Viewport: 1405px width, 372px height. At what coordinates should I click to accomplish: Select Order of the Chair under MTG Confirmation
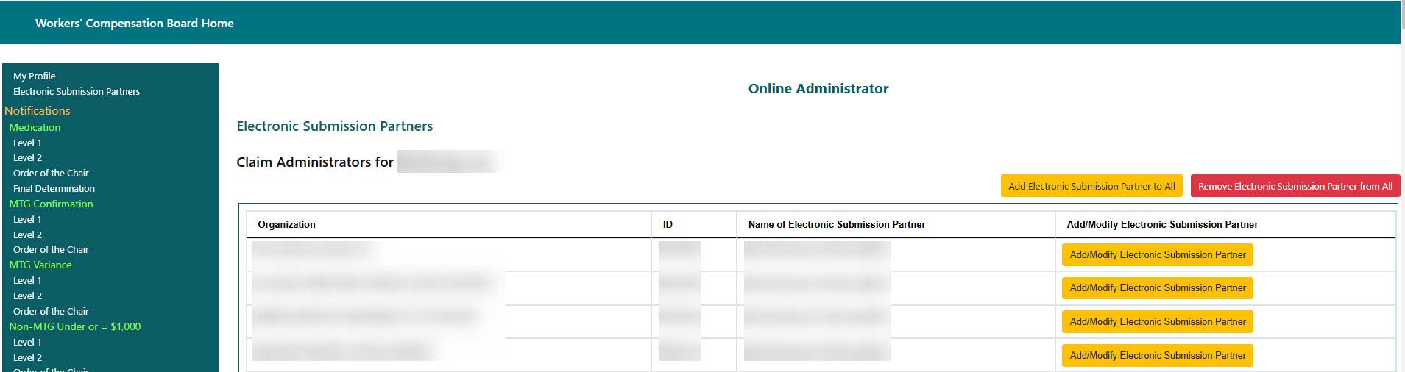coord(51,250)
